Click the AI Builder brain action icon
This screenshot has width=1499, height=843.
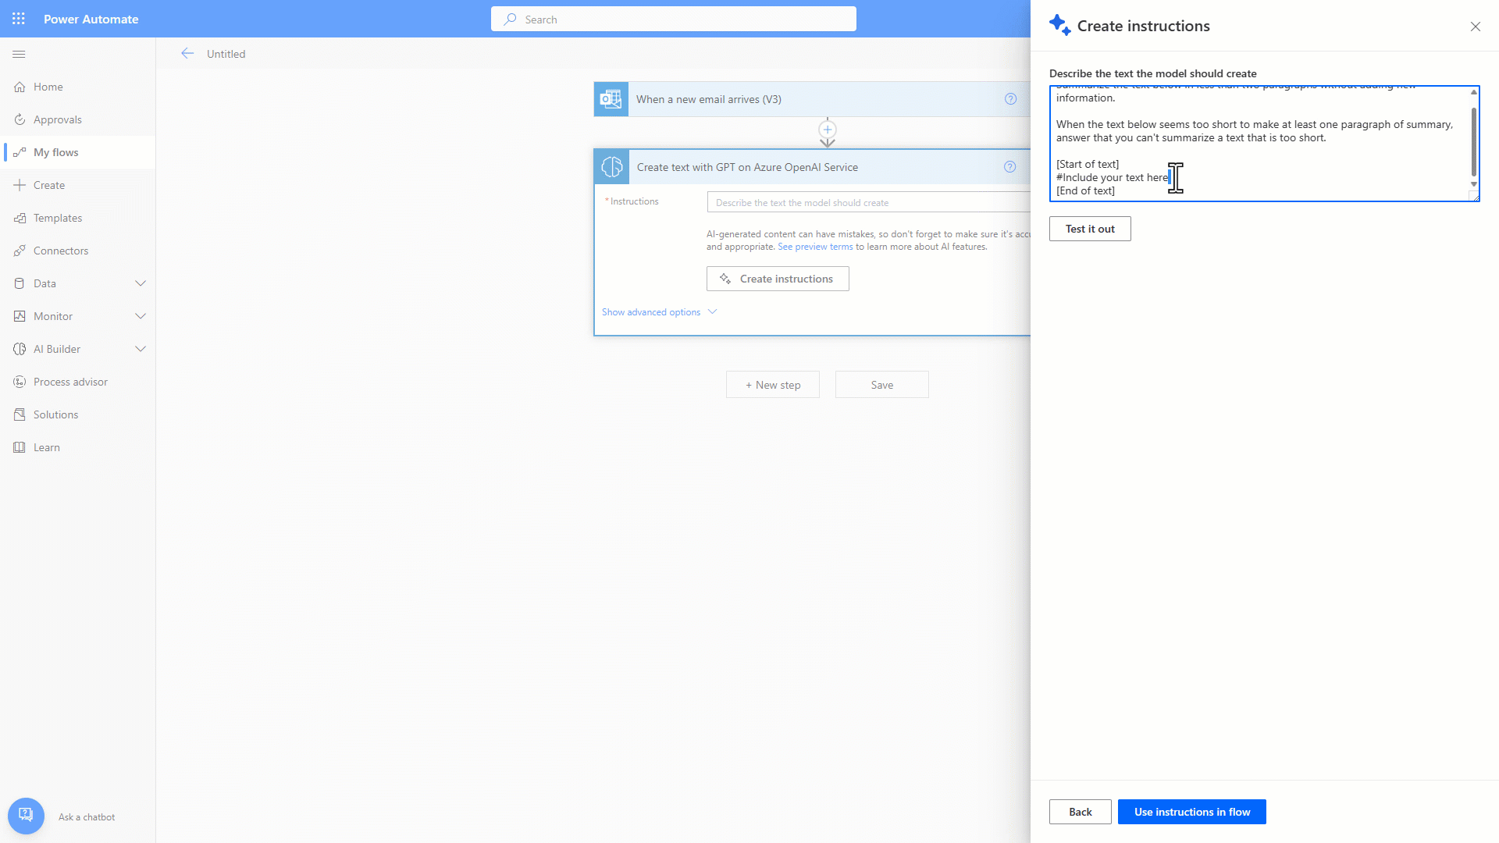pos(612,167)
